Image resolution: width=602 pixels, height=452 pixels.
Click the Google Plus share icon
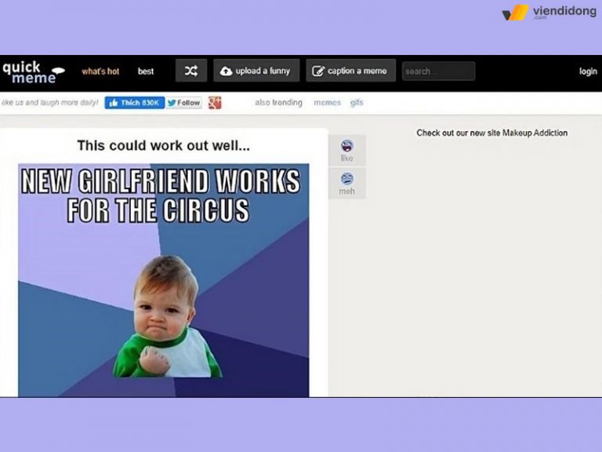click(x=215, y=103)
